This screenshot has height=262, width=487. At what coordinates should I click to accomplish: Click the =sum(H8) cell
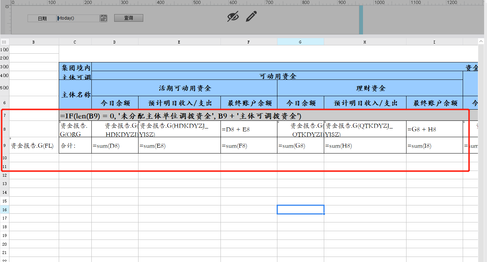365,145
